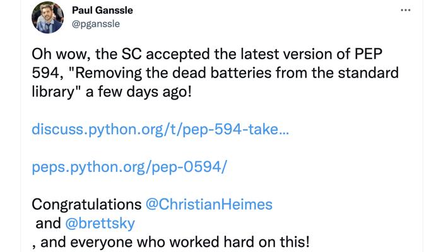Image resolution: width=448 pixels, height=252 pixels.
Task: Click the words "latest version" in the tweet
Action: click(276, 54)
